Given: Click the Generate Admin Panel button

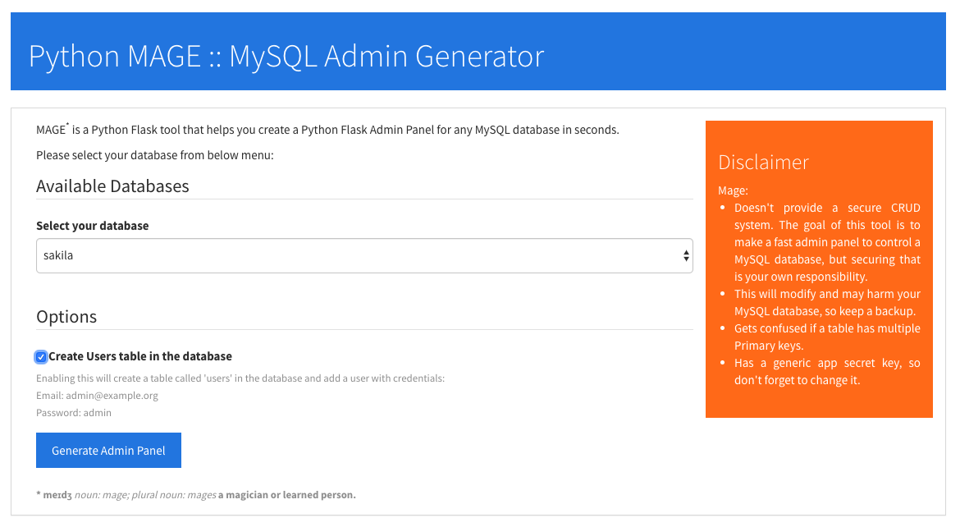Looking at the screenshot, I should tap(108, 451).
